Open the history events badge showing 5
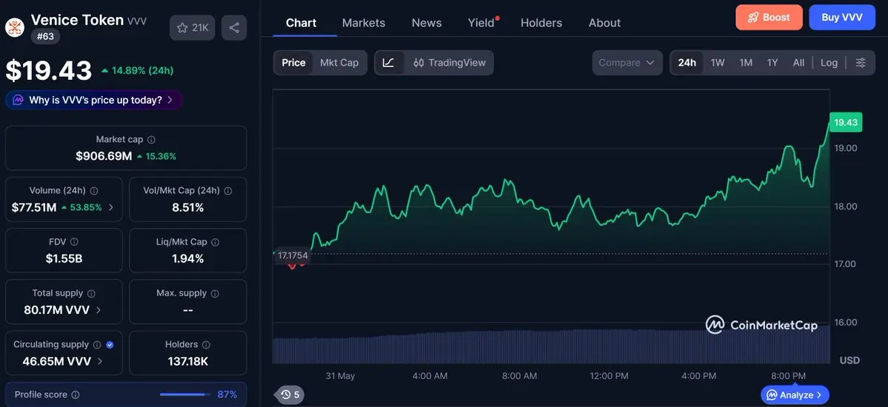The height and width of the screenshot is (407, 888). point(290,394)
